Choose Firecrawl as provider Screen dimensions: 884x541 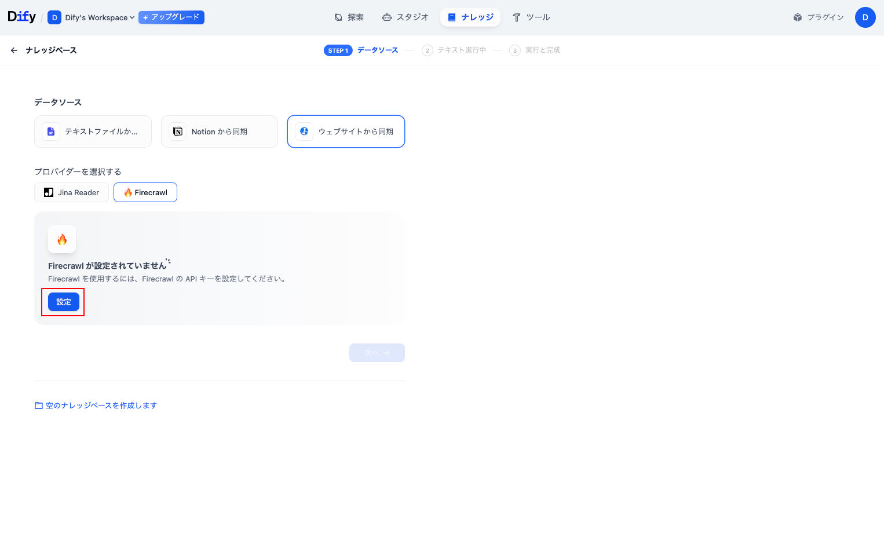point(145,192)
